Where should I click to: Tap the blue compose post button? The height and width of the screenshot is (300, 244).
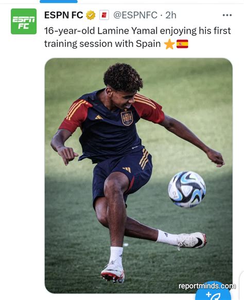click(213, 293)
